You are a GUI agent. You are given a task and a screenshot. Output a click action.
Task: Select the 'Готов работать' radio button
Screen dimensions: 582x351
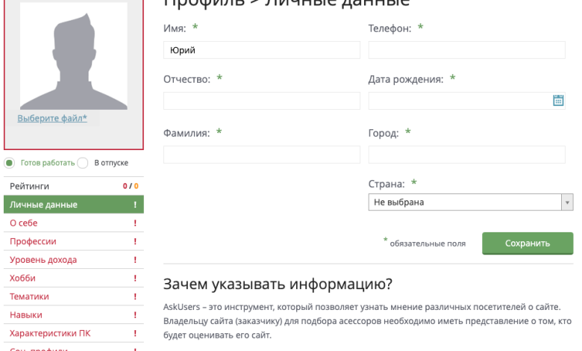[10, 163]
